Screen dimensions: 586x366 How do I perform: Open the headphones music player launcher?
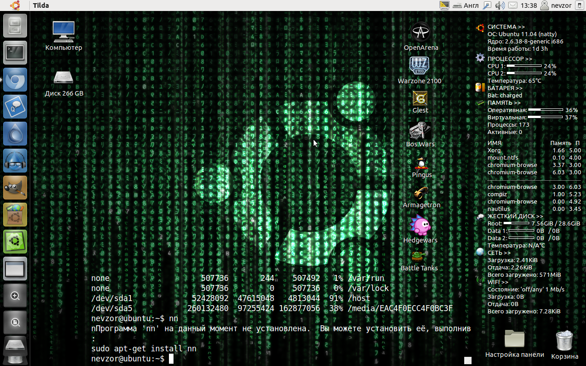point(15,161)
